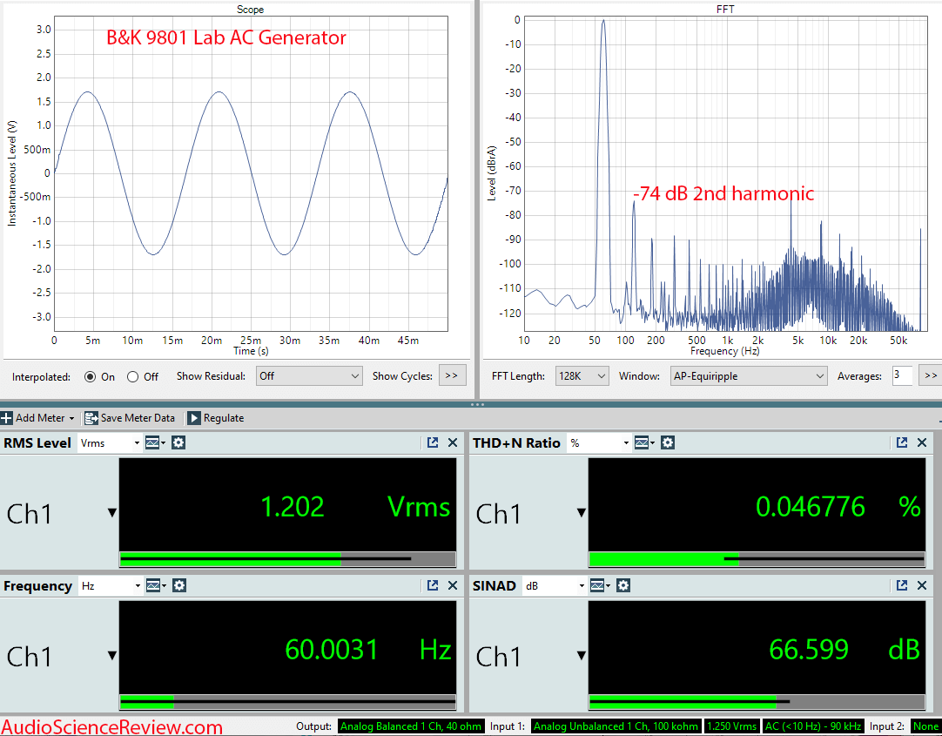
Task: Select Interpolated On radio button
Action: (x=91, y=377)
